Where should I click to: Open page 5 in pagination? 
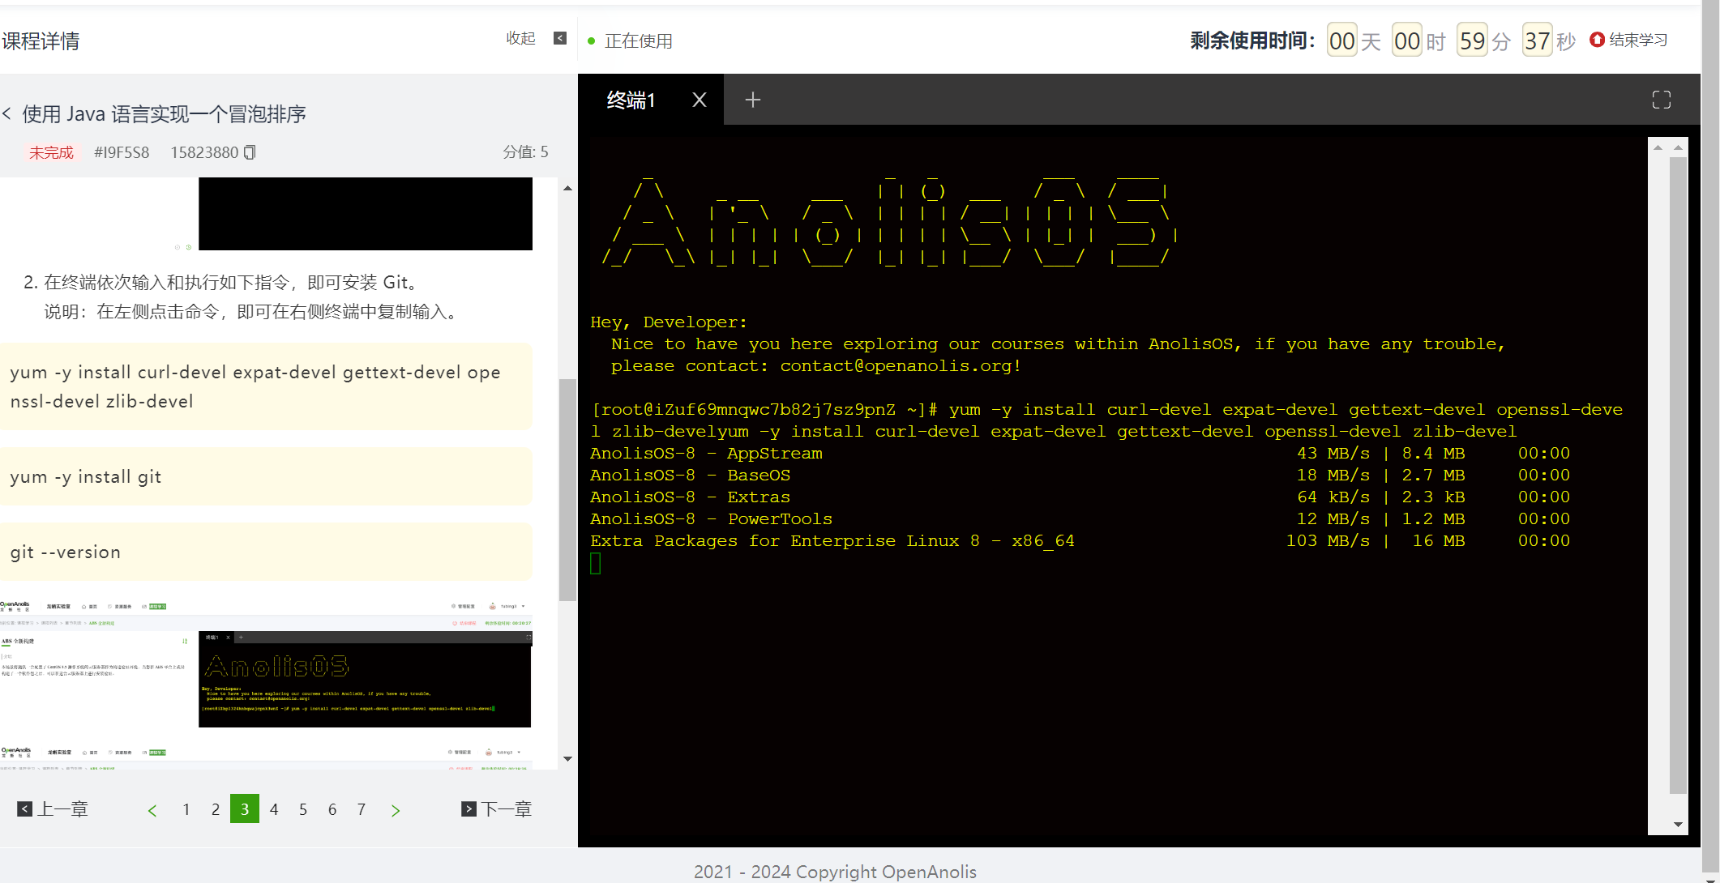[303, 809]
